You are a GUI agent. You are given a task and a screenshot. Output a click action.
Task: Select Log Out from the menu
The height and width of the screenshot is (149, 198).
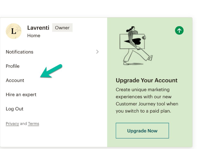15,109
